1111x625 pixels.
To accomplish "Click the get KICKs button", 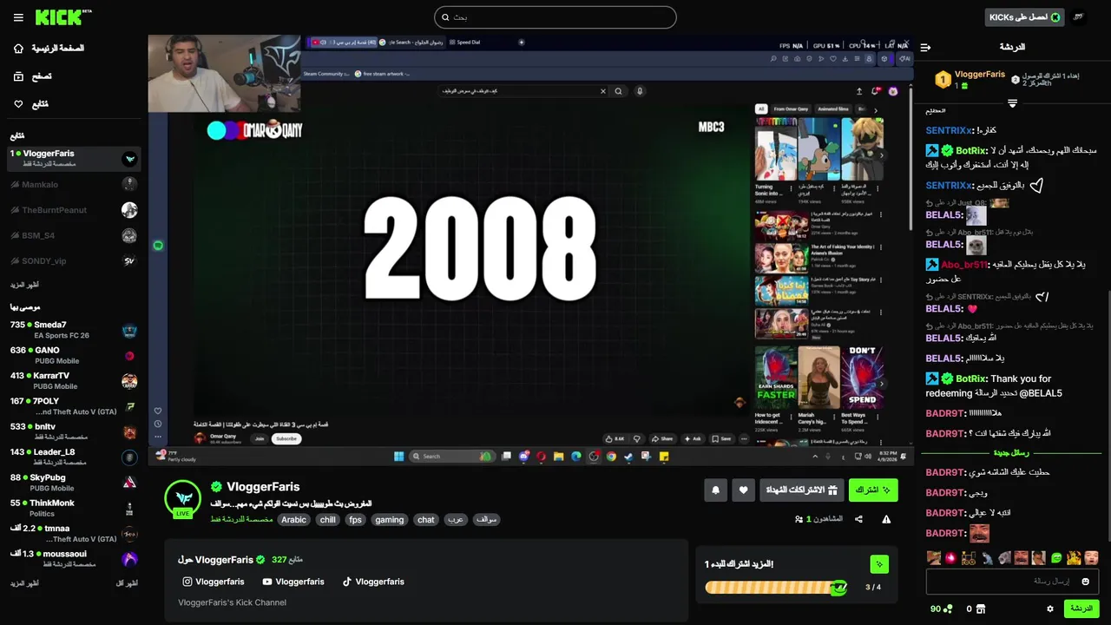I will click(x=1025, y=17).
